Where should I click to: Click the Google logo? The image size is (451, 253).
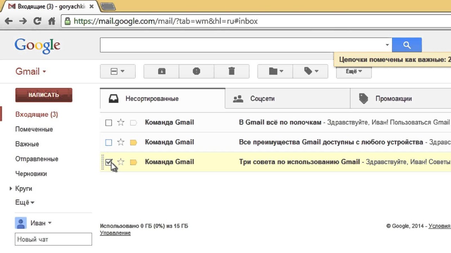(x=37, y=46)
